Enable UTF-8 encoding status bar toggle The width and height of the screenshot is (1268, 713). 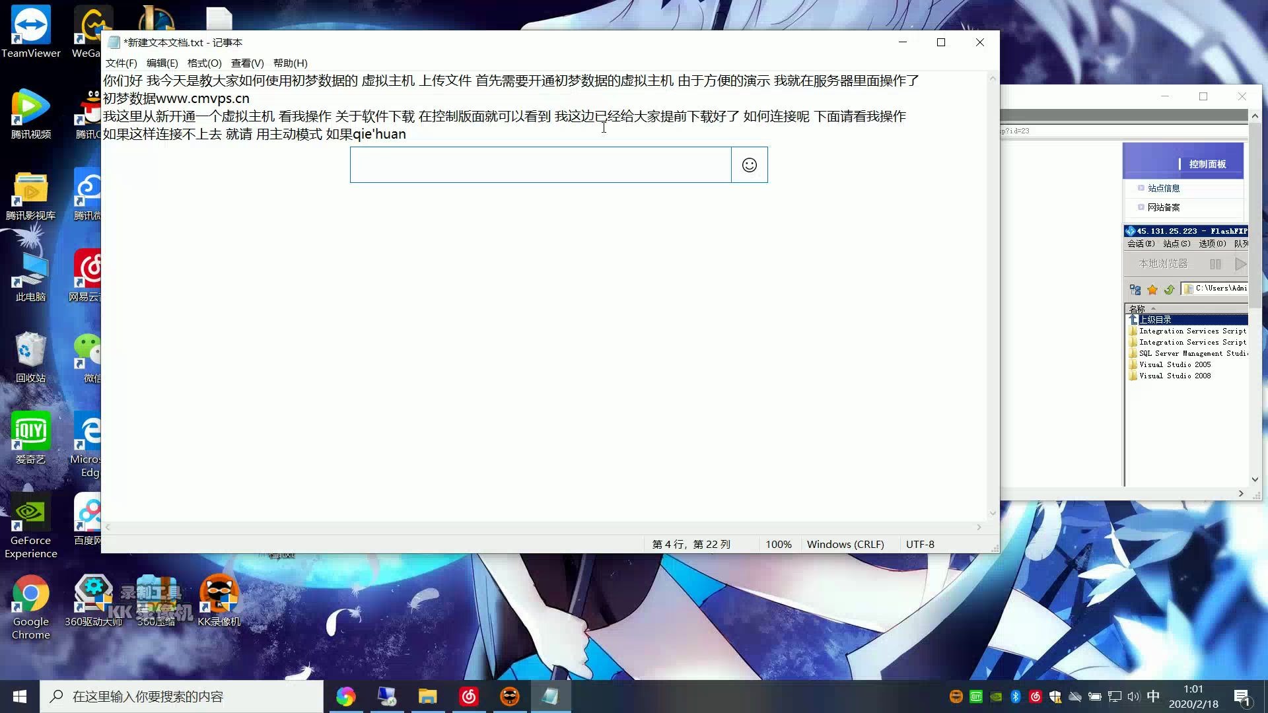click(x=921, y=544)
